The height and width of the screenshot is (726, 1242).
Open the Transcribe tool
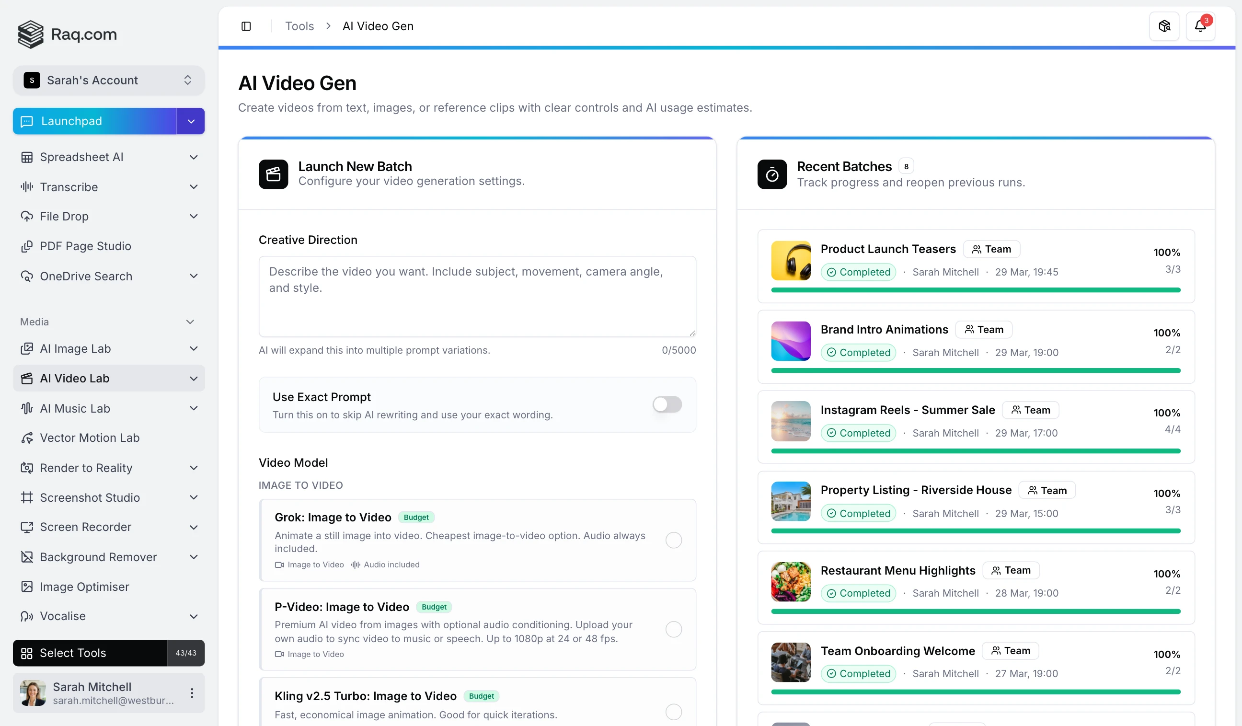(x=69, y=187)
